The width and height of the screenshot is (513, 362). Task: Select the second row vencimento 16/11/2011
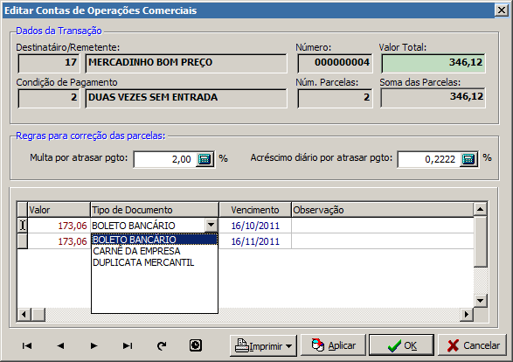[x=255, y=241]
